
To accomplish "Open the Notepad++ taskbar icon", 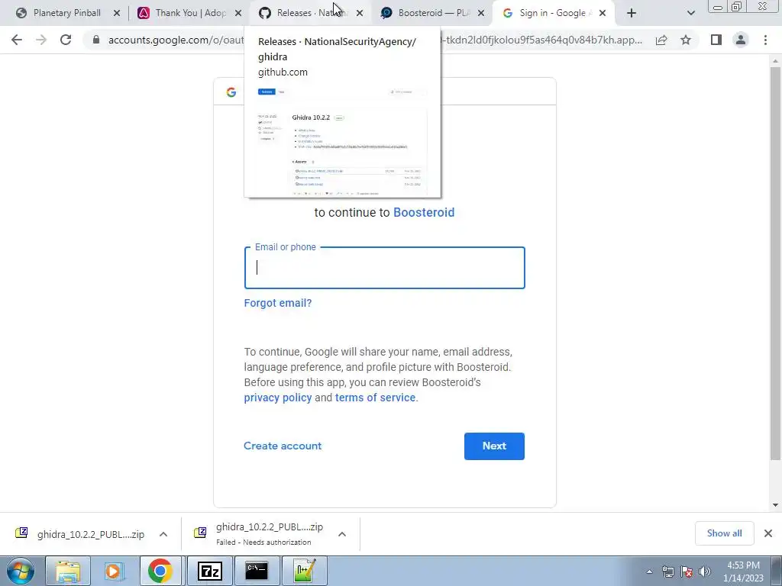I will click(x=304, y=571).
